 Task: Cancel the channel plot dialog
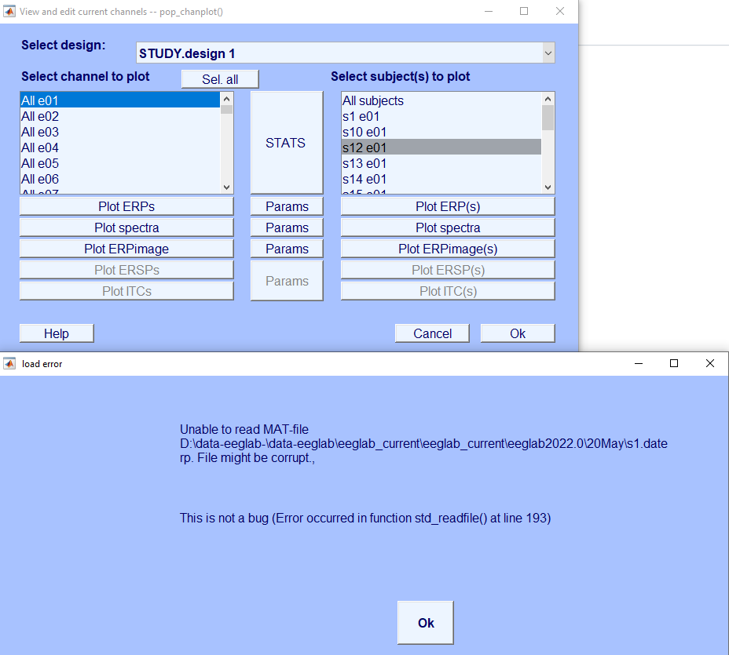click(432, 333)
